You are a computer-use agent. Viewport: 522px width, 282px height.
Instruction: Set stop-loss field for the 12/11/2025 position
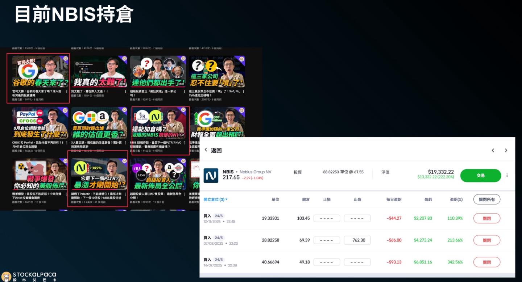tap(327, 218)
